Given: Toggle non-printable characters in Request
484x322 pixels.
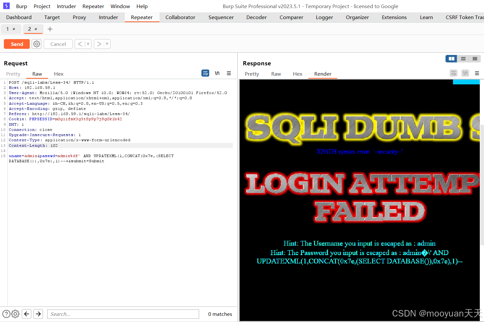Looking at the screenshot, I should click(217, 73).
